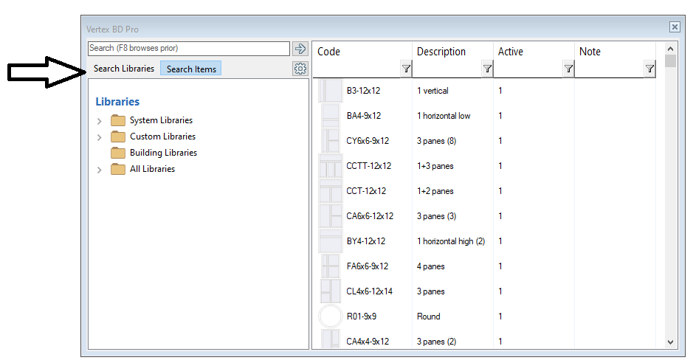Sort by the Code column header
Screen dimensions: 693x363
tap(329, 52)
